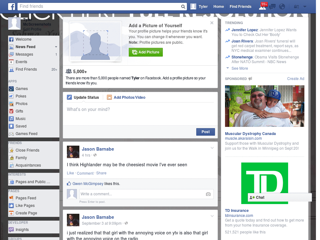Click the green Add Picture button
The width and height of the screenshot is (320, 240).
pos(146,52)
